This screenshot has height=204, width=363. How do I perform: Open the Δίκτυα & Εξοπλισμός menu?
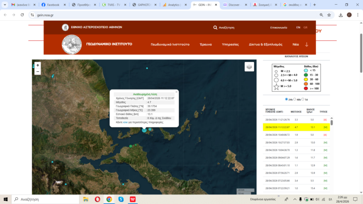(x=266, y=45)
